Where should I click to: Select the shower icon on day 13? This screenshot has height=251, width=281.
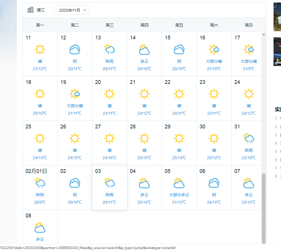[x=110, y=50]
